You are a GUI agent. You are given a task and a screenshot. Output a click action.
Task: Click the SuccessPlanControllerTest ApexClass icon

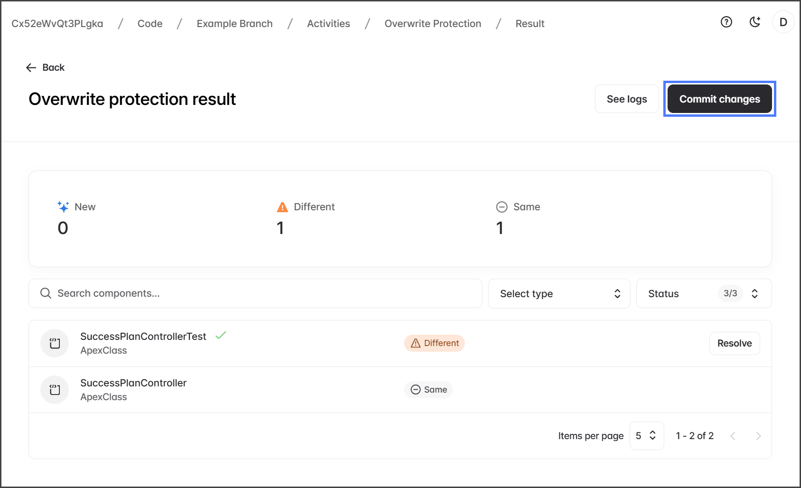[x=55, y=343]
